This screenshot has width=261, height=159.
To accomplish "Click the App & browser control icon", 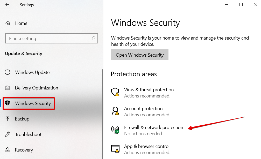I will 115,149.
